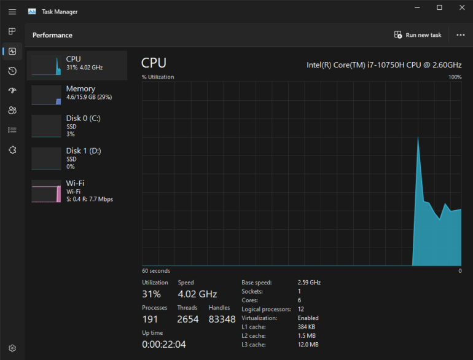This screenshot has height=360, width=473.
Task: Go to the Processes page icon
Action: click(x=12, y=31)
